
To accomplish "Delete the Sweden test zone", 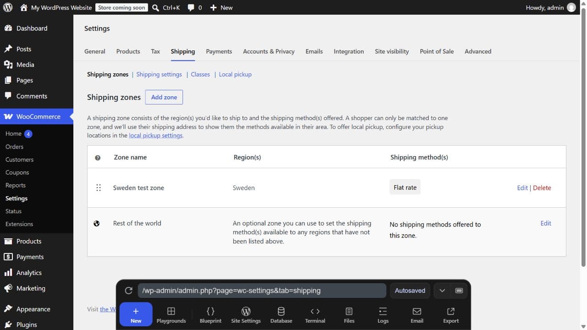I will (x=542, y=188).
